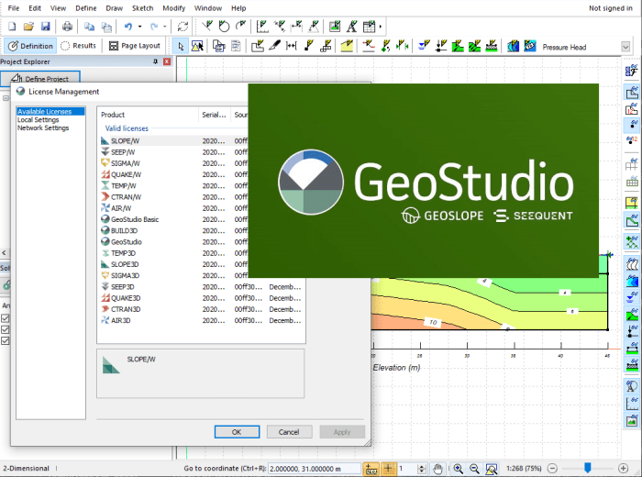Click the Draw Regions toolbar icon
Image resolution: width=642 pixels, height=477 pixels.
coord(258,46)
